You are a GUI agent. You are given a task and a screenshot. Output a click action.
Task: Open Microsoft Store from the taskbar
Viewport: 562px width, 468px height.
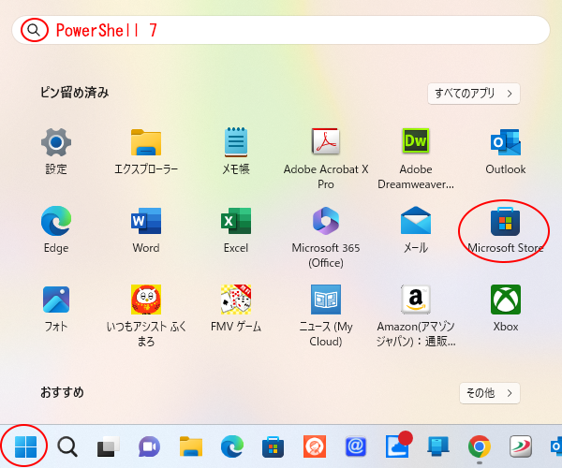pos(274,446)
